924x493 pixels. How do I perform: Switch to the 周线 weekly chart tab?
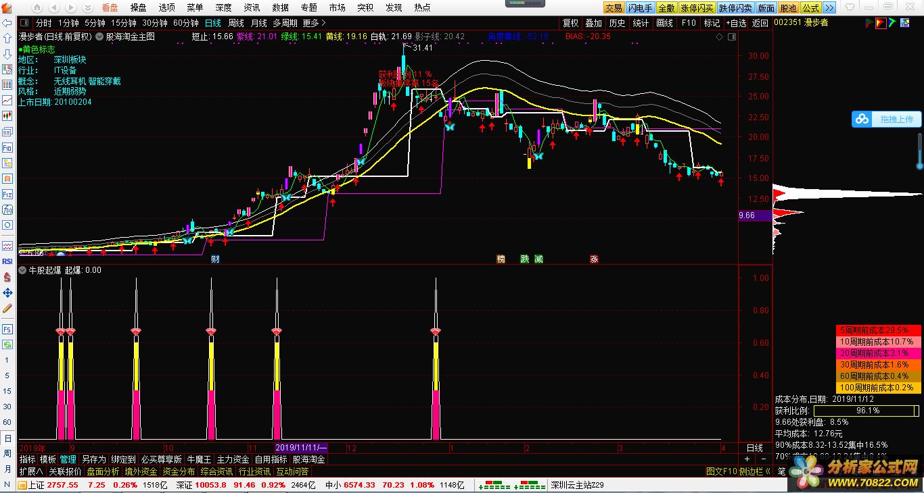point(235,23)
